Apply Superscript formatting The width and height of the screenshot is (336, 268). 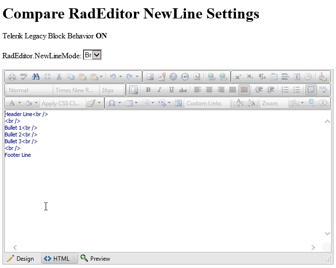pyautogui.click(x=238, y=77)
